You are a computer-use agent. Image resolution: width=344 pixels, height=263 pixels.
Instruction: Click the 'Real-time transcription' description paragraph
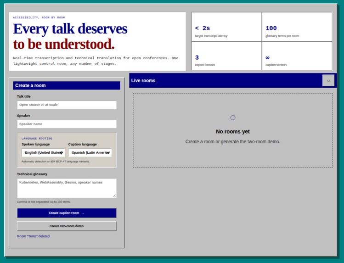(x=96, y=61)
